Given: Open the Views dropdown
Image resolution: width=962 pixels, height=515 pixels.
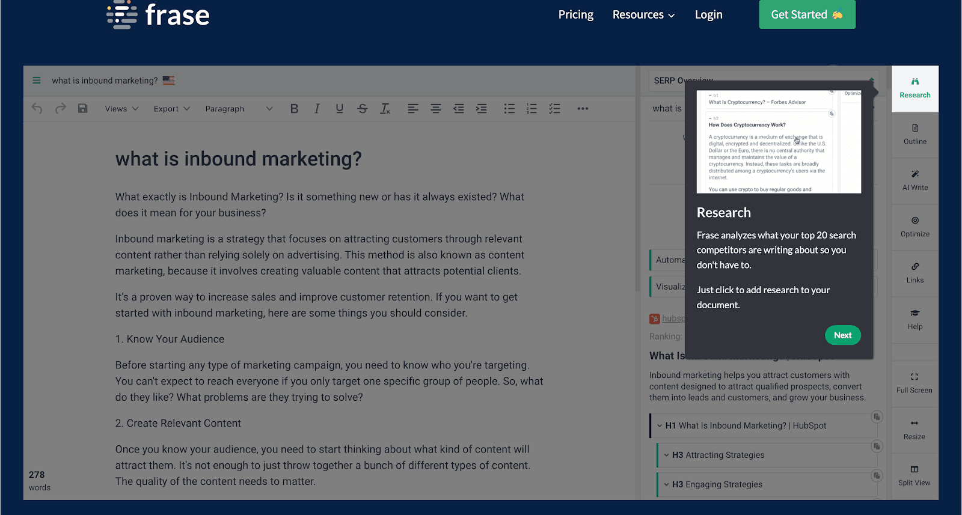Looking at the screenshot, I should (x=121, y=109).
